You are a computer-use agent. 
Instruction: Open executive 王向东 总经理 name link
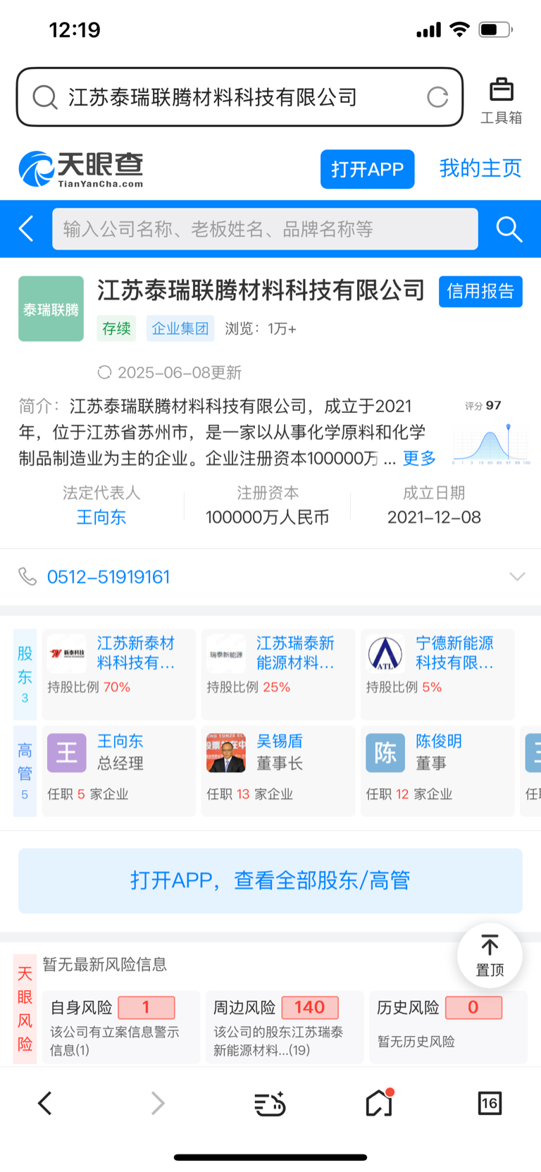click(x=120, y=741)
